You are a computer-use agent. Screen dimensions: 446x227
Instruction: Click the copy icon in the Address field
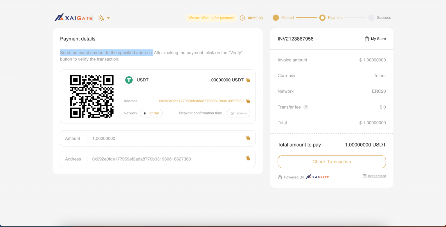(248, 158)
